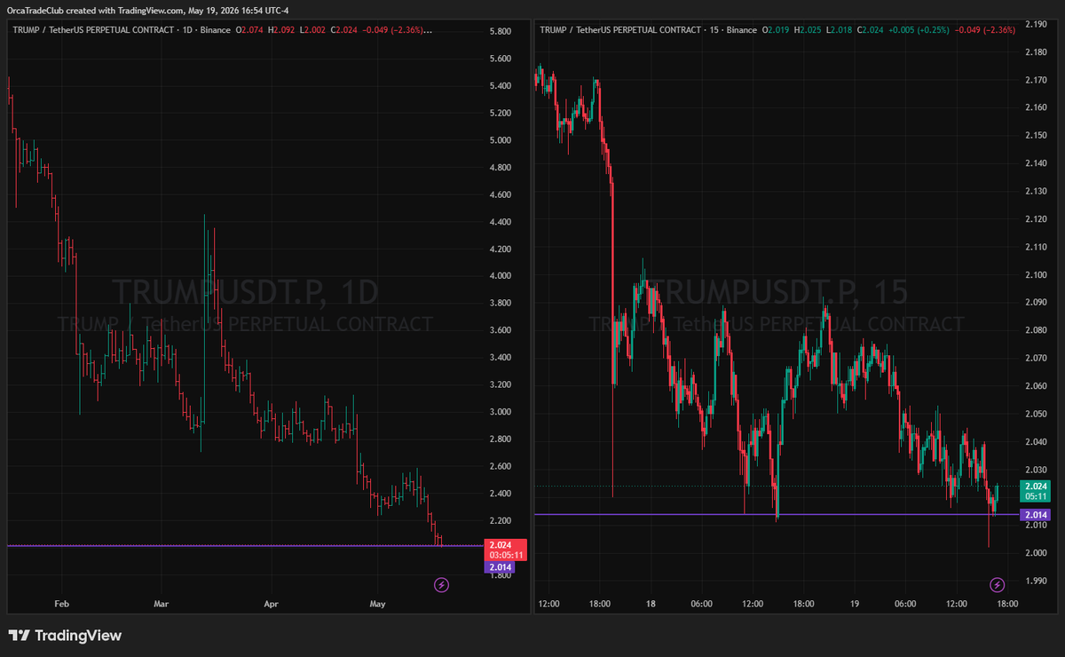Click the 4.400 price axis label

tap(500, 222)
